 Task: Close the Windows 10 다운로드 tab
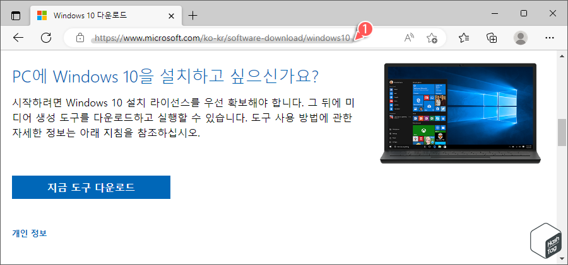click(171, 16)
